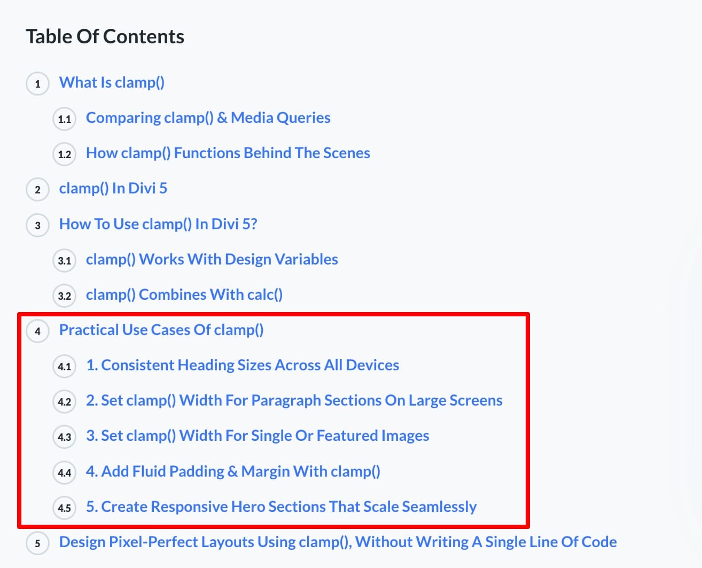This screenshot has height=568, width=702.
Task: Open the "clamp() In Divi 5" link
Action: 113,189
